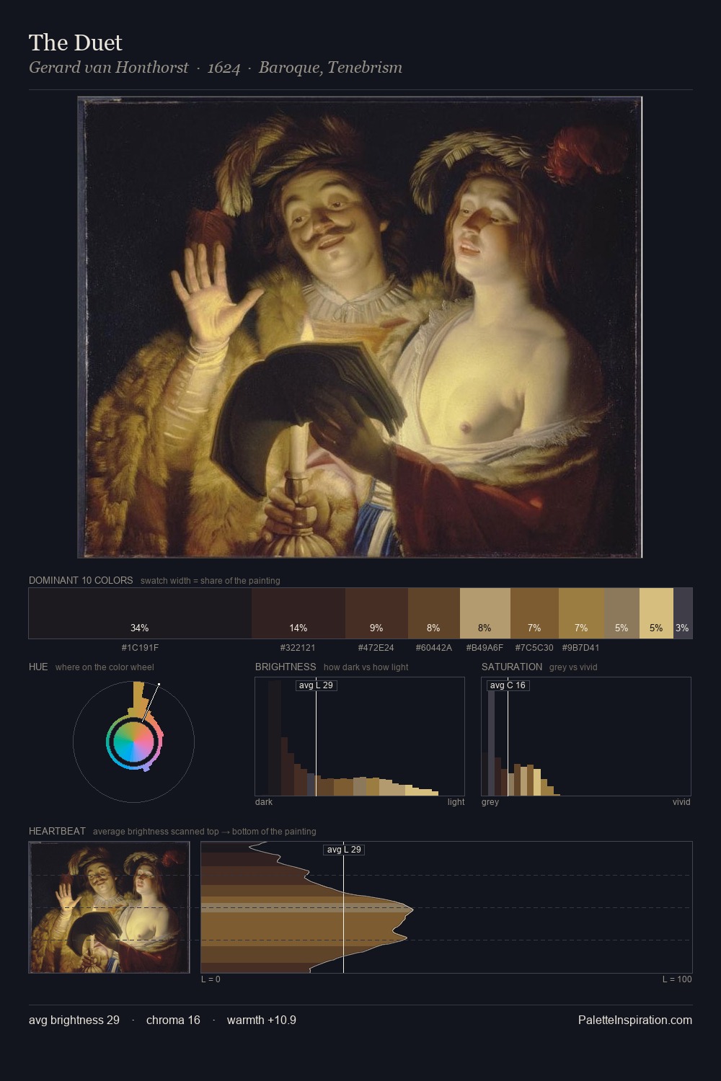Click the "L = 100" axis label
This screenshot has width=721, height=1081.
click(678, 979)
